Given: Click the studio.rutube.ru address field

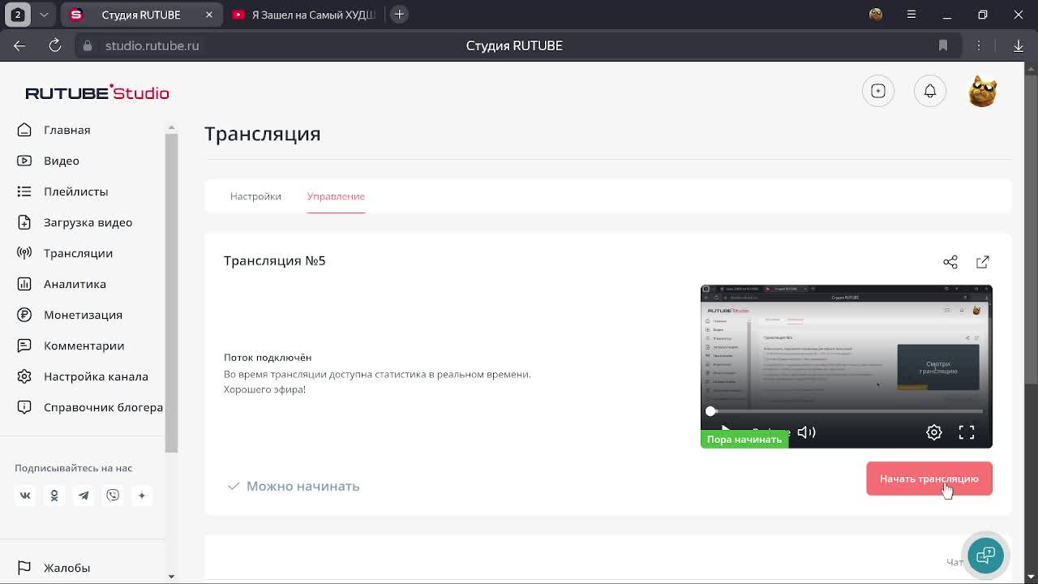Looking at the screenshot, I should (152, 45).
